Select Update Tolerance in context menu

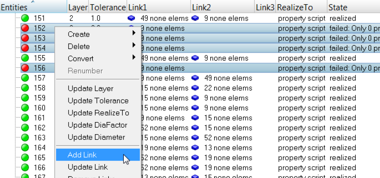click(98, 101)
